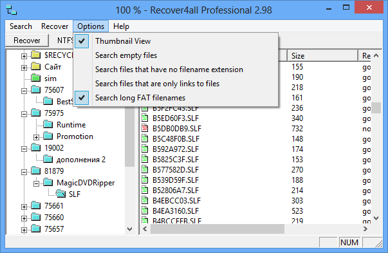
Task: Click the NUM status bar indicator
Action: coord(349,242)
